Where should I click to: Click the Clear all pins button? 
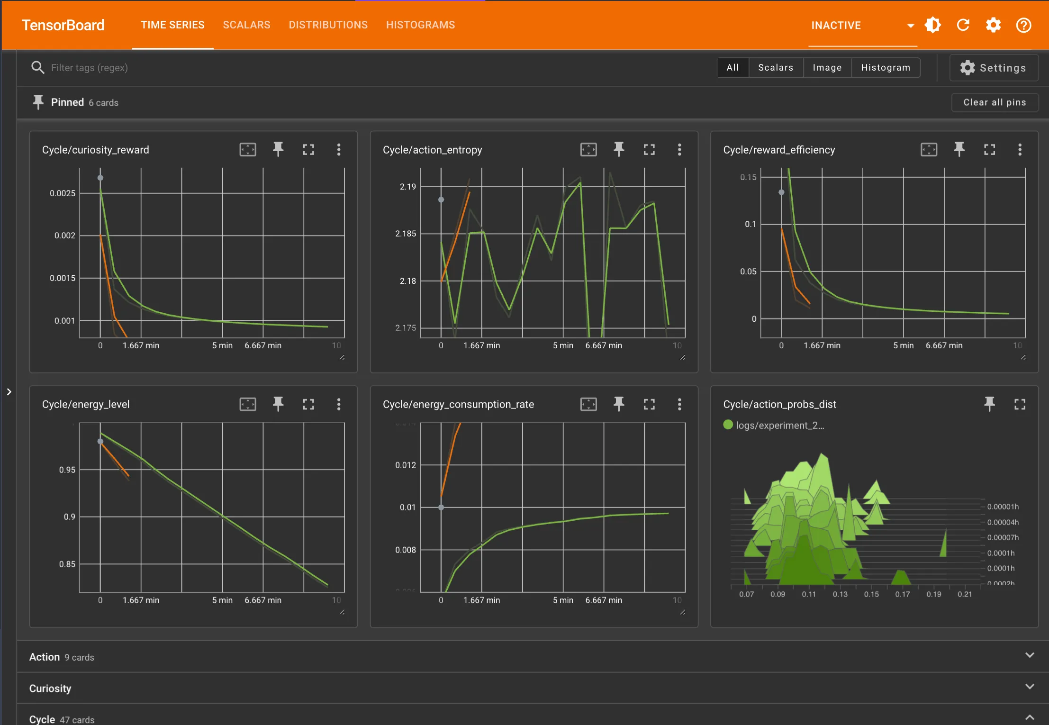pyautogui.click(x=994, y=102)
